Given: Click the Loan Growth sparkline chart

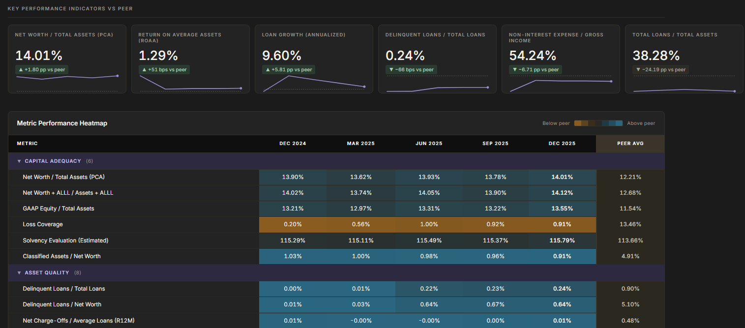Looking at the screenshot, I should click(x=314, y=84).
